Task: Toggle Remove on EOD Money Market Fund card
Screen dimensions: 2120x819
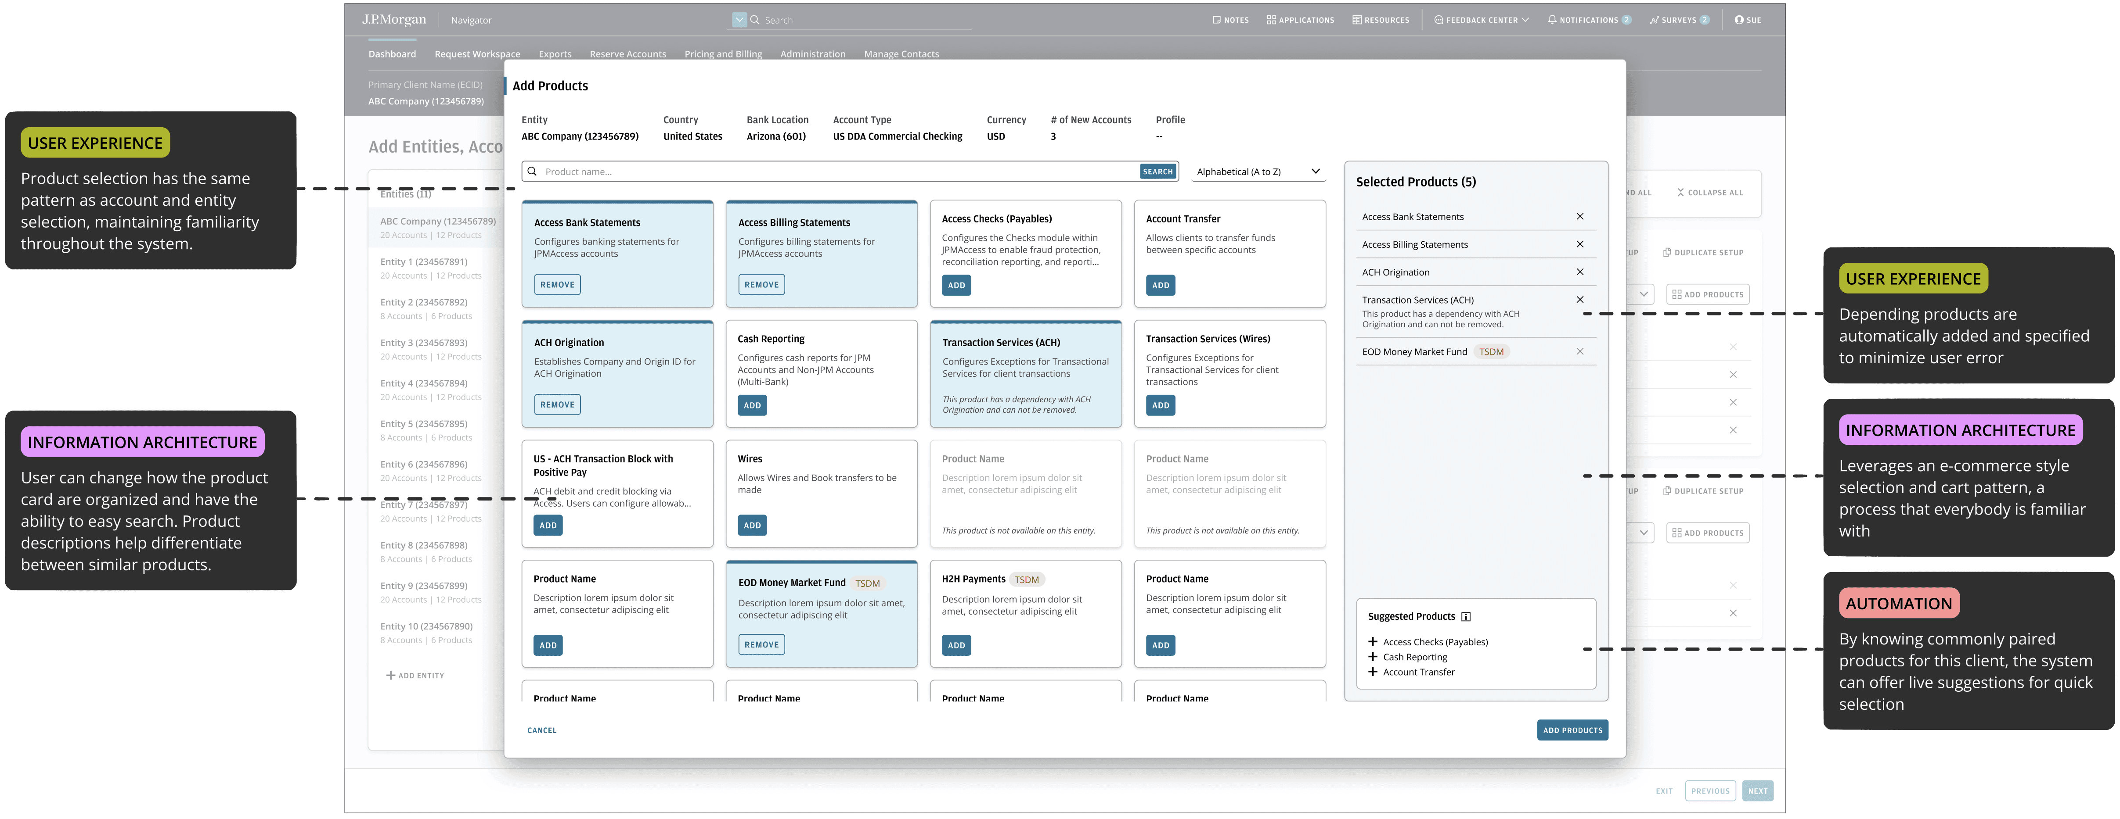Action: pos(761,645)
